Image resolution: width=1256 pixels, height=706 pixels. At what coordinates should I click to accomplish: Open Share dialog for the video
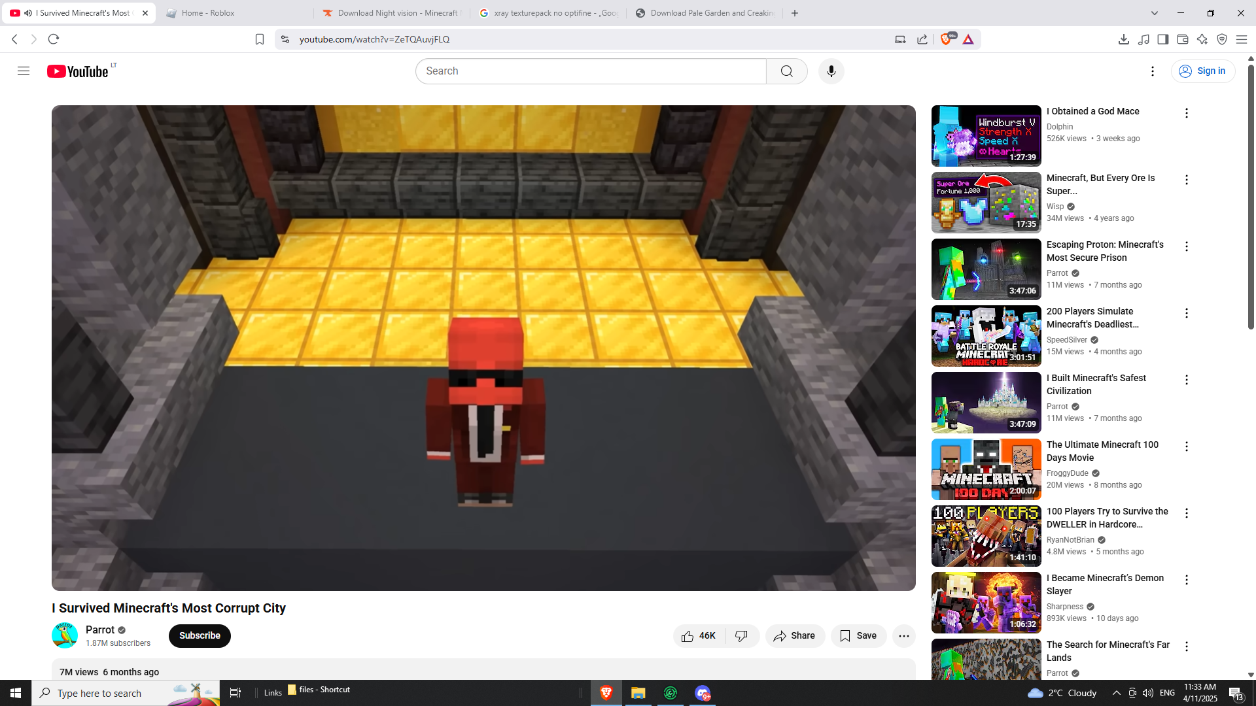(794, 635)
